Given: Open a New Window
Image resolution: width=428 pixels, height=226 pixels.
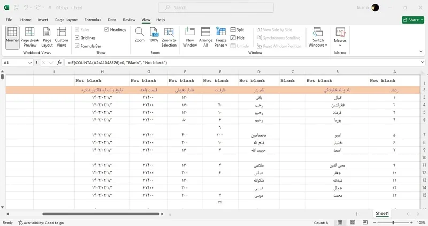Looking at the screenshot, I should [190, 37].
